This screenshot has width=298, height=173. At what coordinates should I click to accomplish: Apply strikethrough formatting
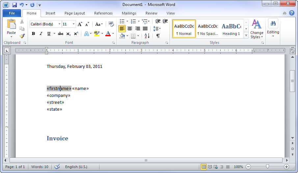coord(61,34)
